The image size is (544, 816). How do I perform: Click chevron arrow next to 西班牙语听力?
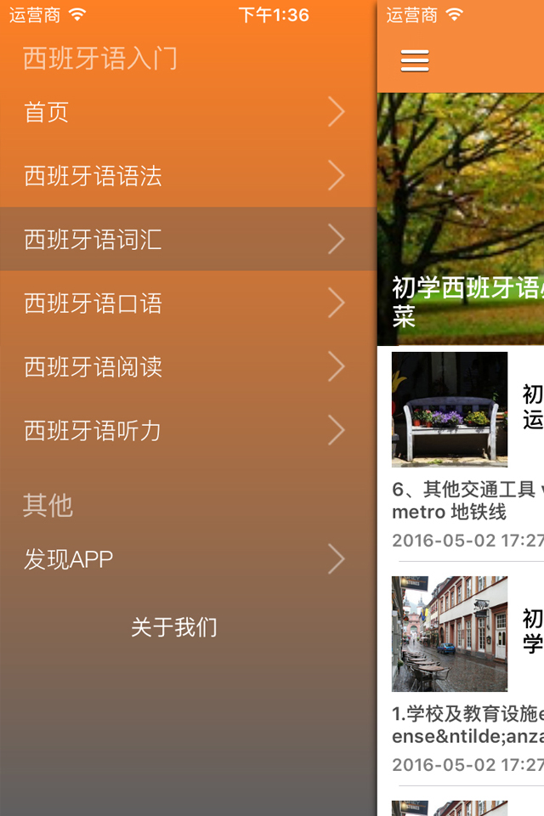point(337,430)
